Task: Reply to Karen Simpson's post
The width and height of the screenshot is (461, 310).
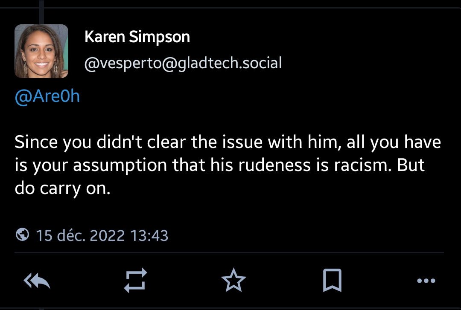Action: [x=37, y=281]
